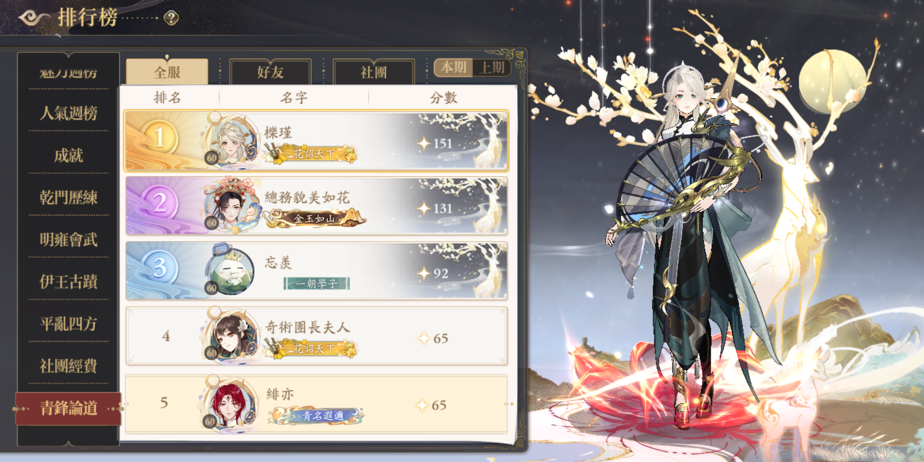Screen dimensions: 924x462
Task: Select the 全服 server-wide tab
Action: pyautogui.click(x=167, y=72)
